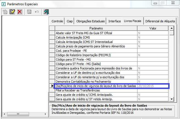180x119 pixels.
Task: Click Valor cell of Código de Relatório Importação
Action: [x=153, y=55]
